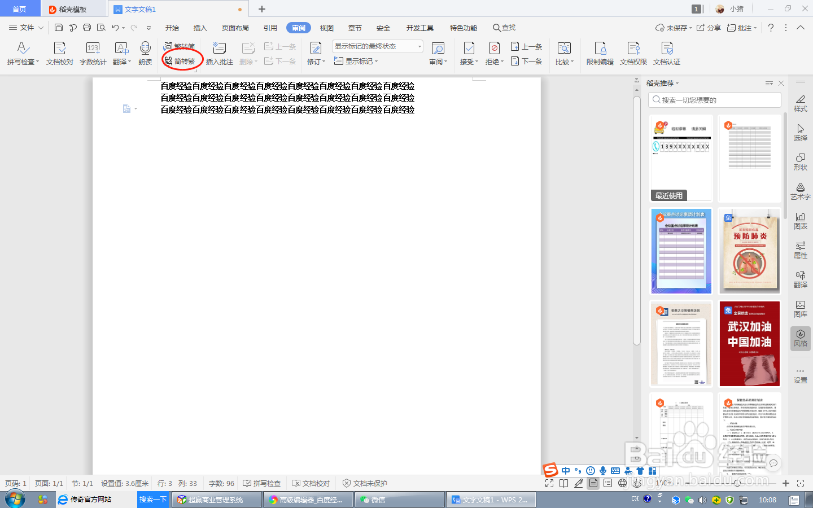Toggle eye protection mode
The width and height of the screenshot is (813, 508).
(637, 483)
